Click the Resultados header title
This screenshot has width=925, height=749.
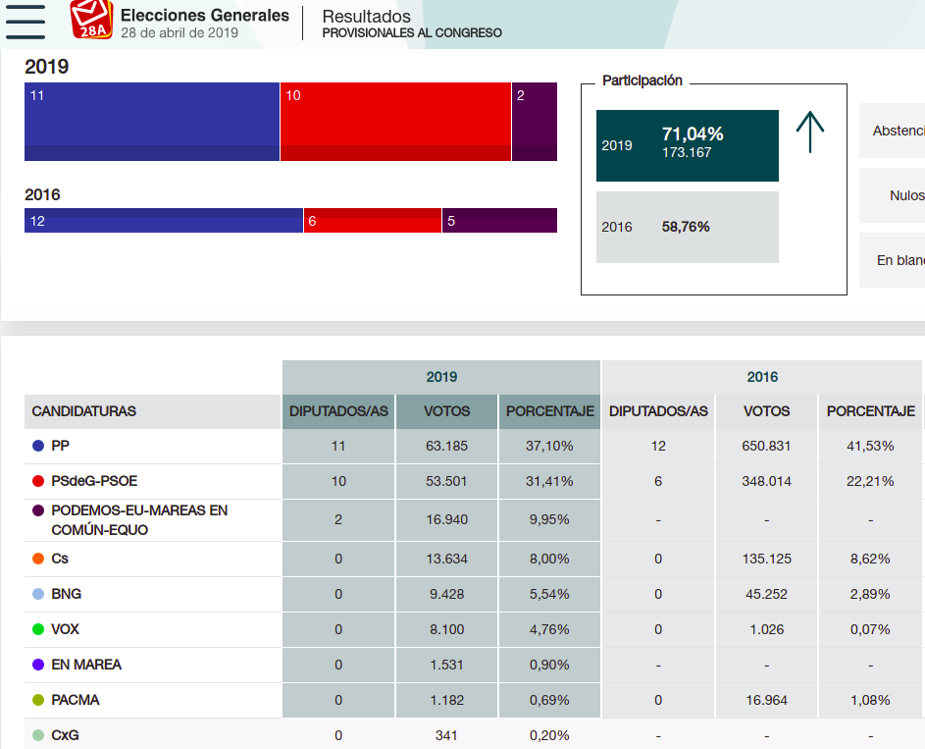point(367,17)
